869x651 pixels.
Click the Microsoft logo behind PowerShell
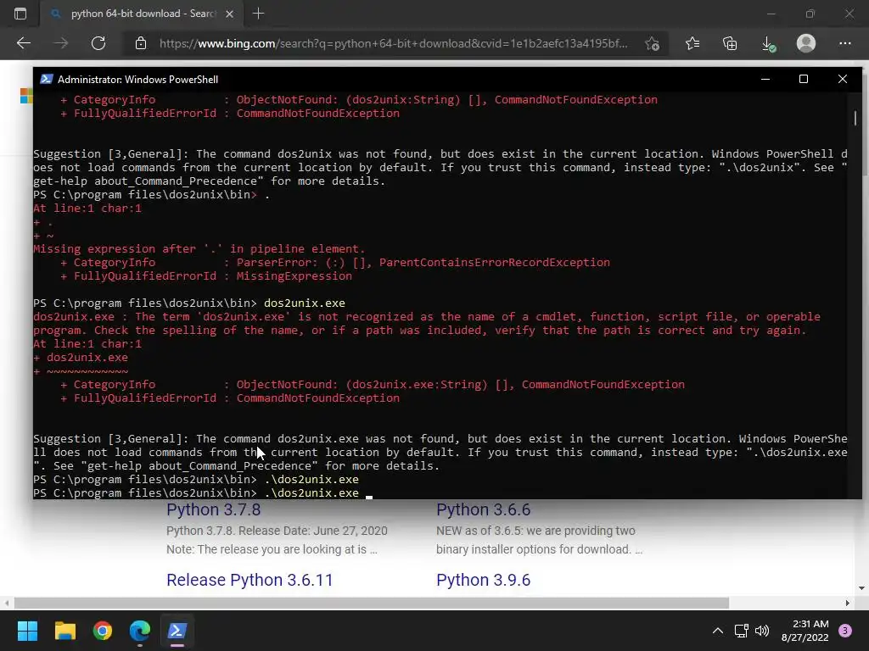pos(26,96)
